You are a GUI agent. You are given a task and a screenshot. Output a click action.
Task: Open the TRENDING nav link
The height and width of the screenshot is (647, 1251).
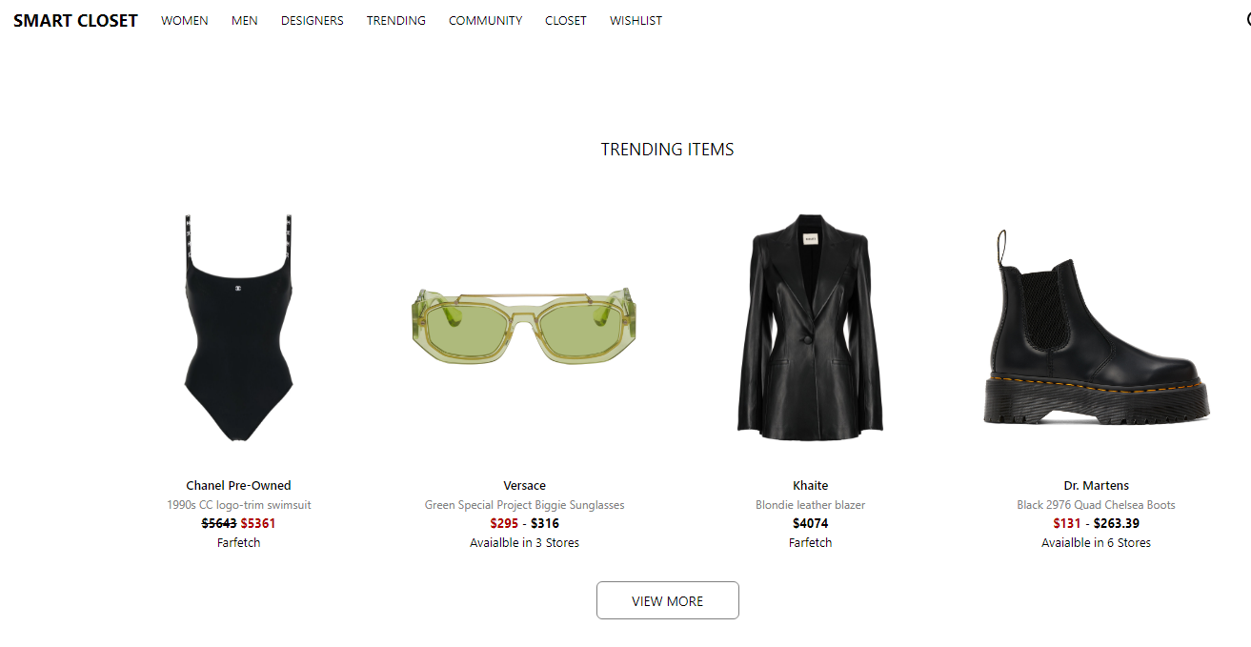pos(396,20)
